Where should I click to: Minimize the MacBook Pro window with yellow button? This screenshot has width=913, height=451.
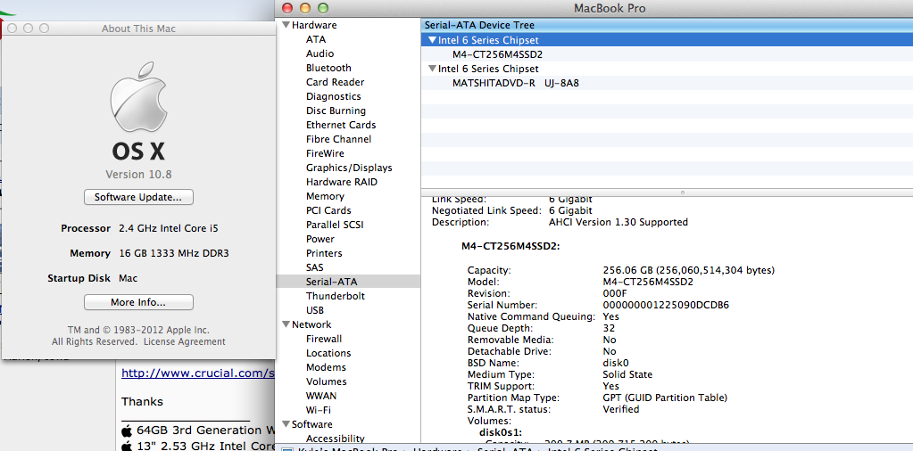coord(304,8)
